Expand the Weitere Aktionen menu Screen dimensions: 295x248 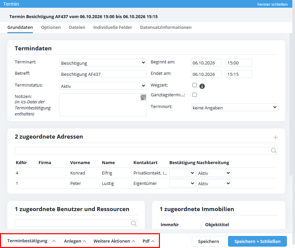point(114,241)
